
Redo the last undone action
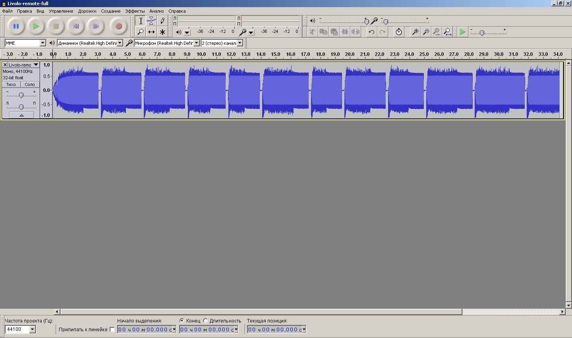[x=382, y=32]
